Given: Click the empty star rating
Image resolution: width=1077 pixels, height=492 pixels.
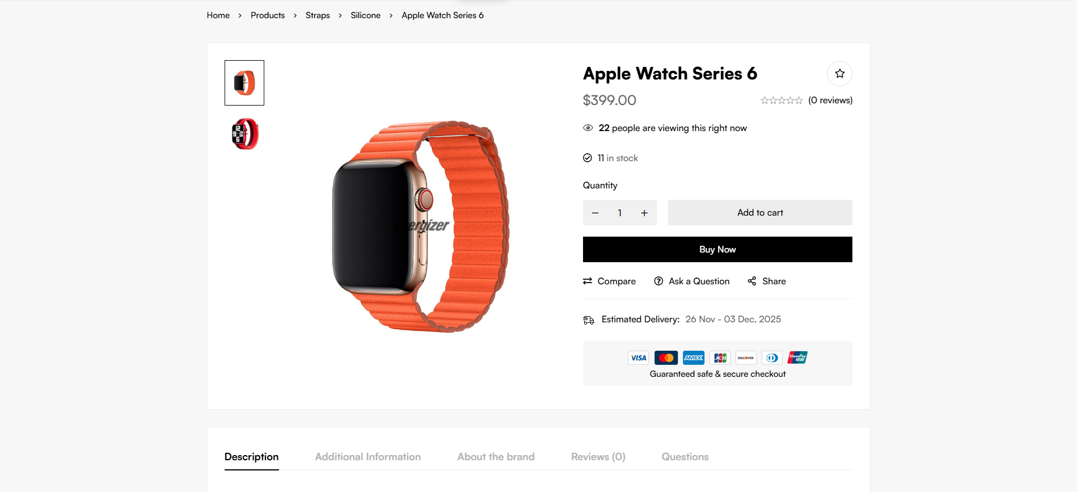Looking at the screenshot, I should tap(782, 100).
